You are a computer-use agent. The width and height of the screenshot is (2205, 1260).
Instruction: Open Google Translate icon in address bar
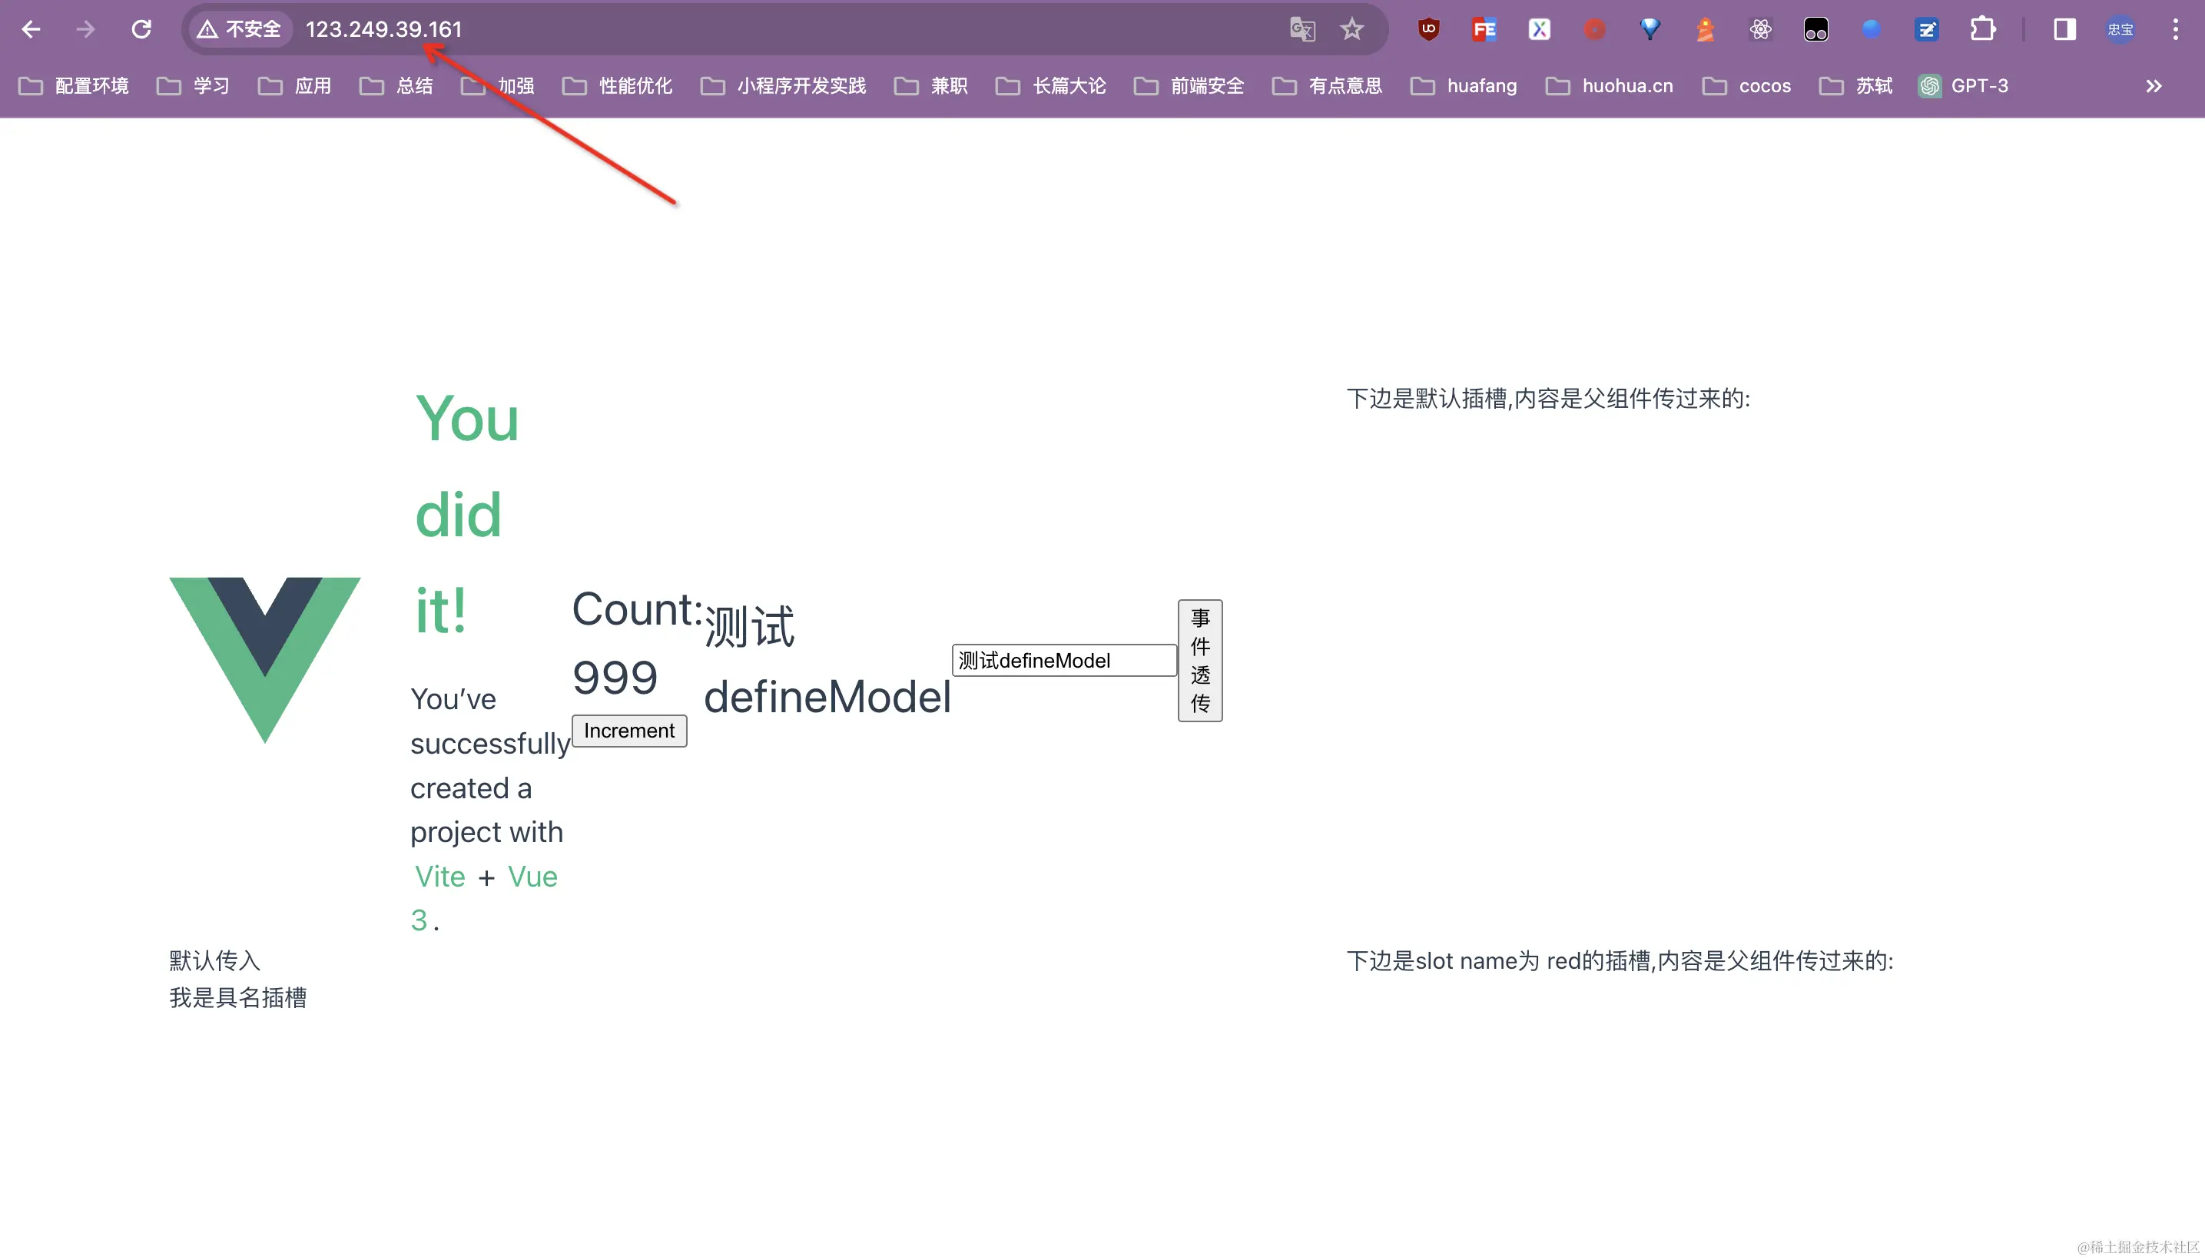point(1301,29)
